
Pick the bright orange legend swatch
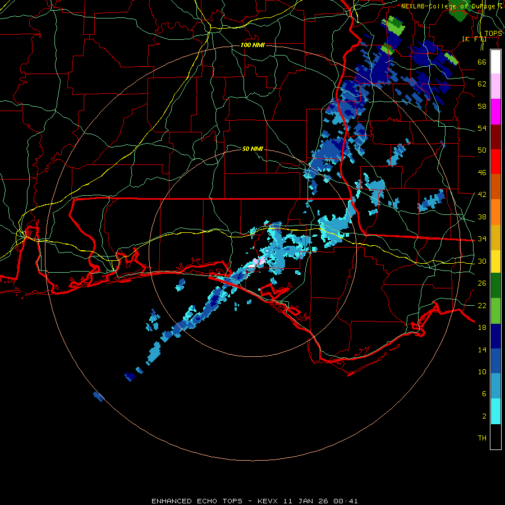coord(495,212)
